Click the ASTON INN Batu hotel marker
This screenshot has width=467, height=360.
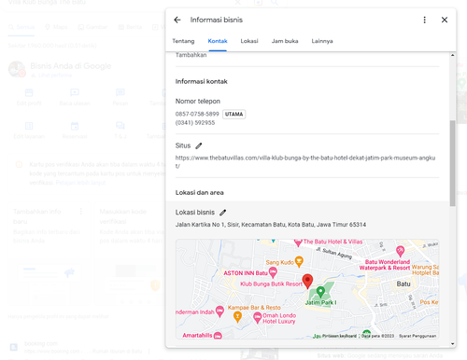coord(273,272)
